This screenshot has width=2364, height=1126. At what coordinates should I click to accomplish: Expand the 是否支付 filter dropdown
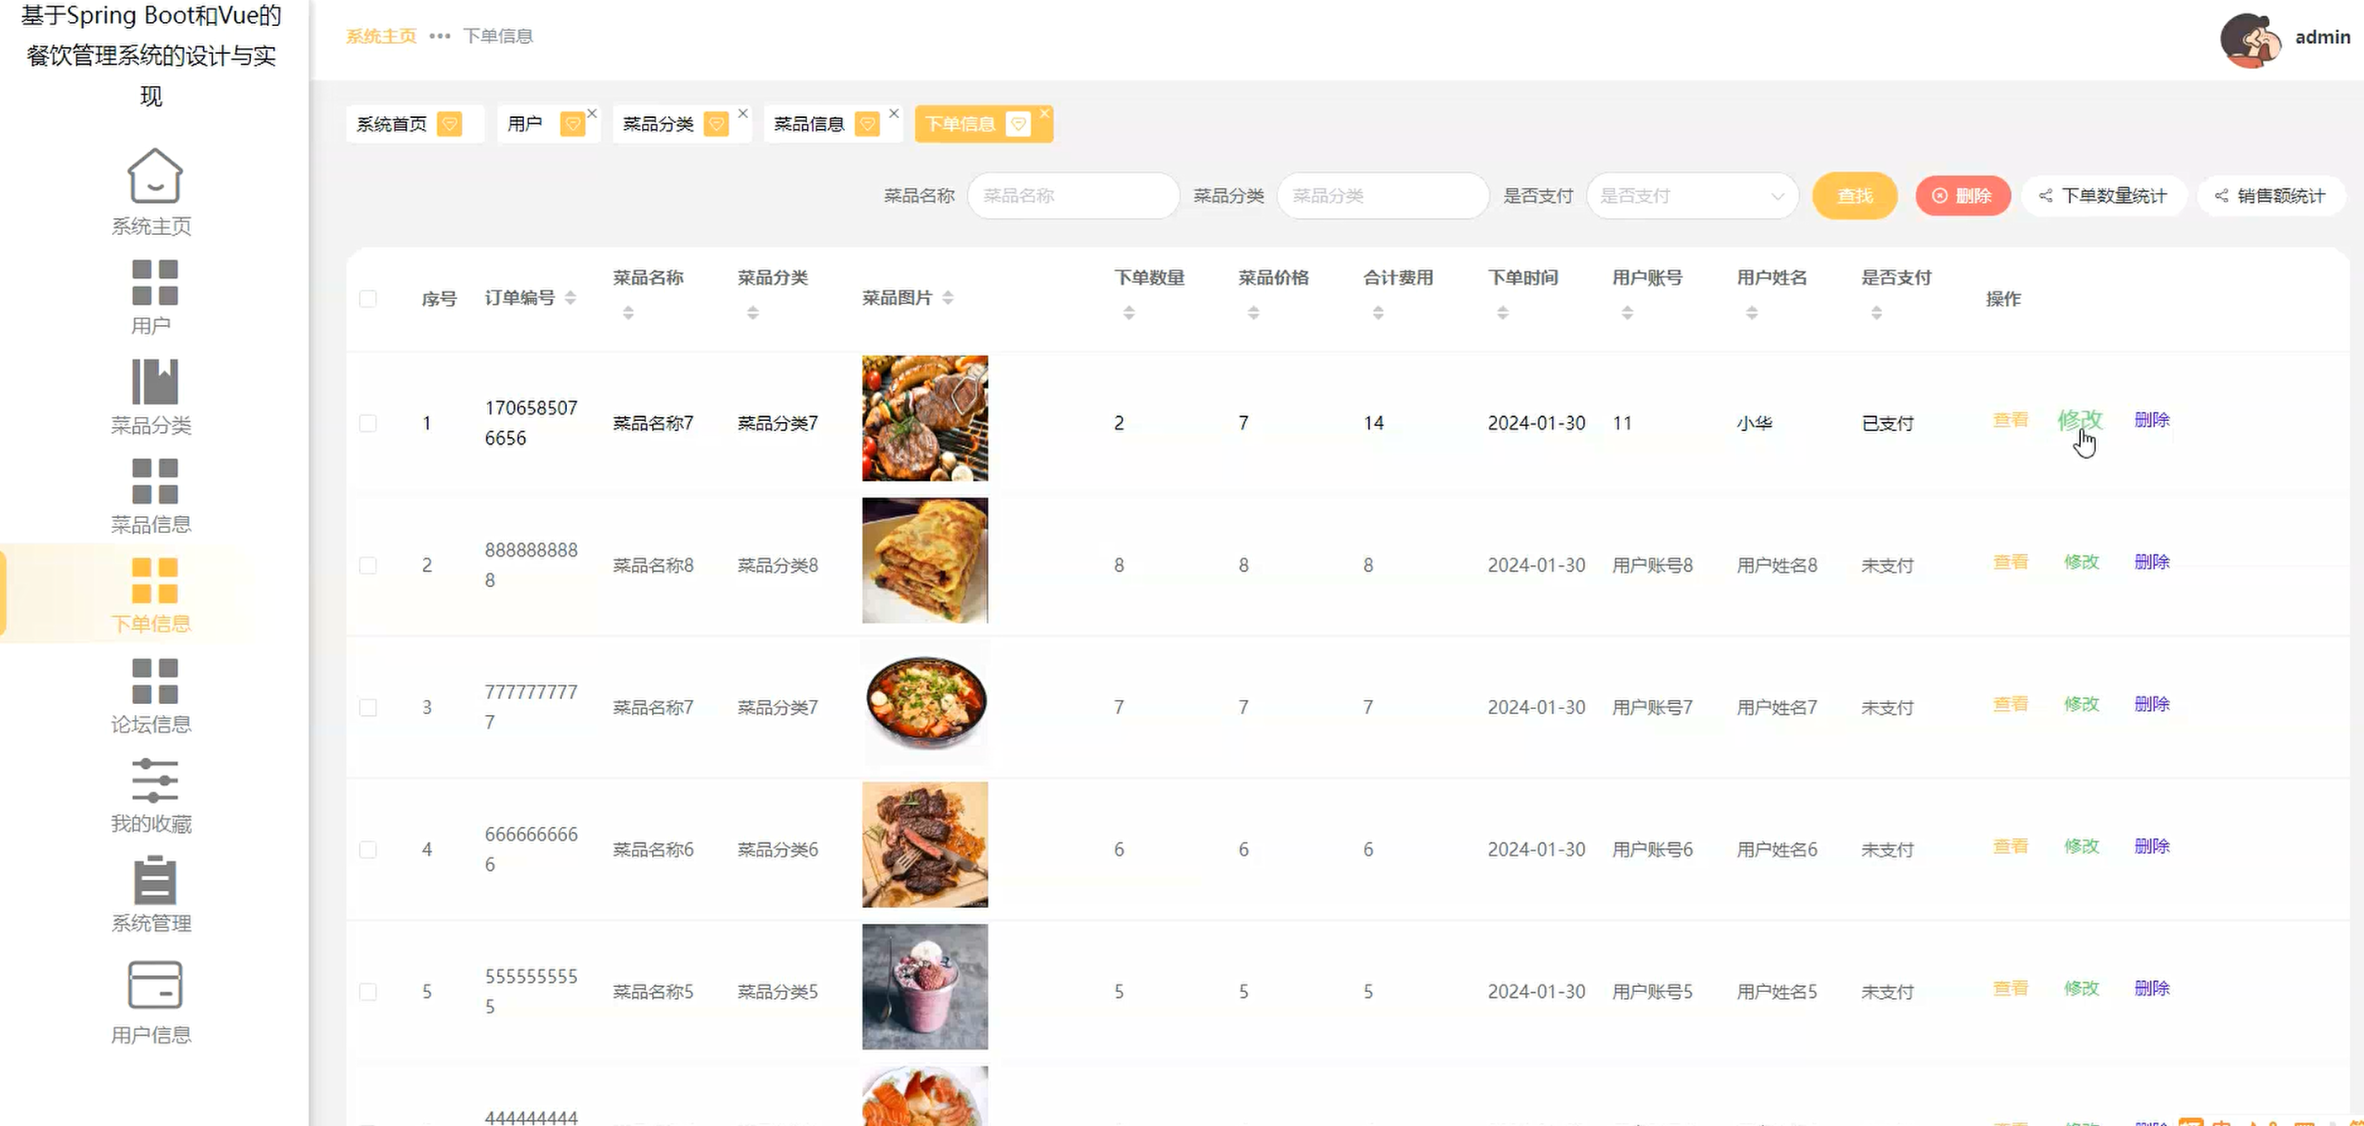tap(1693, 195)
